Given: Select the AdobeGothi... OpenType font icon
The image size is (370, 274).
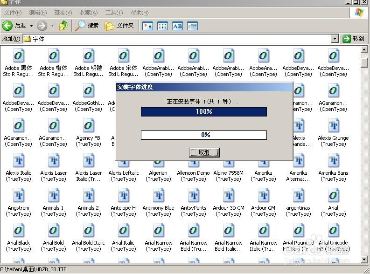Looking at the screenshot, I should point(88,90).
